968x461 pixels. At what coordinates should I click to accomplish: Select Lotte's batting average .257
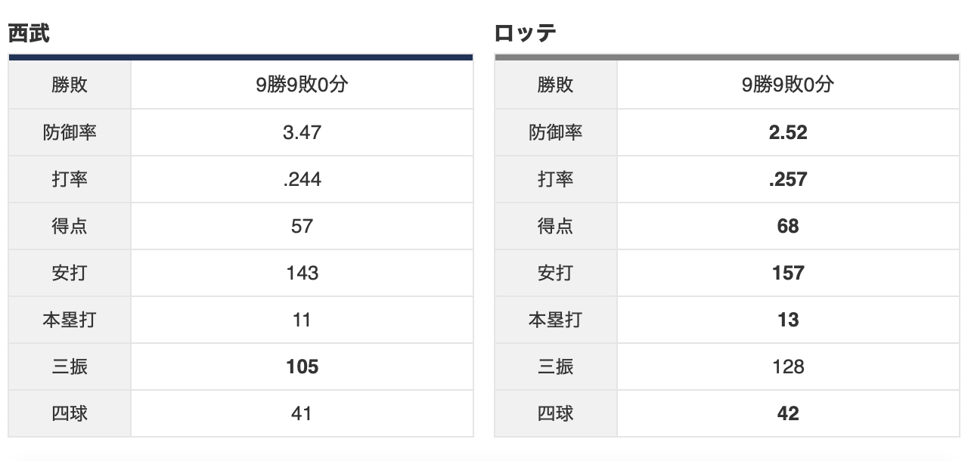pos(788,179)
